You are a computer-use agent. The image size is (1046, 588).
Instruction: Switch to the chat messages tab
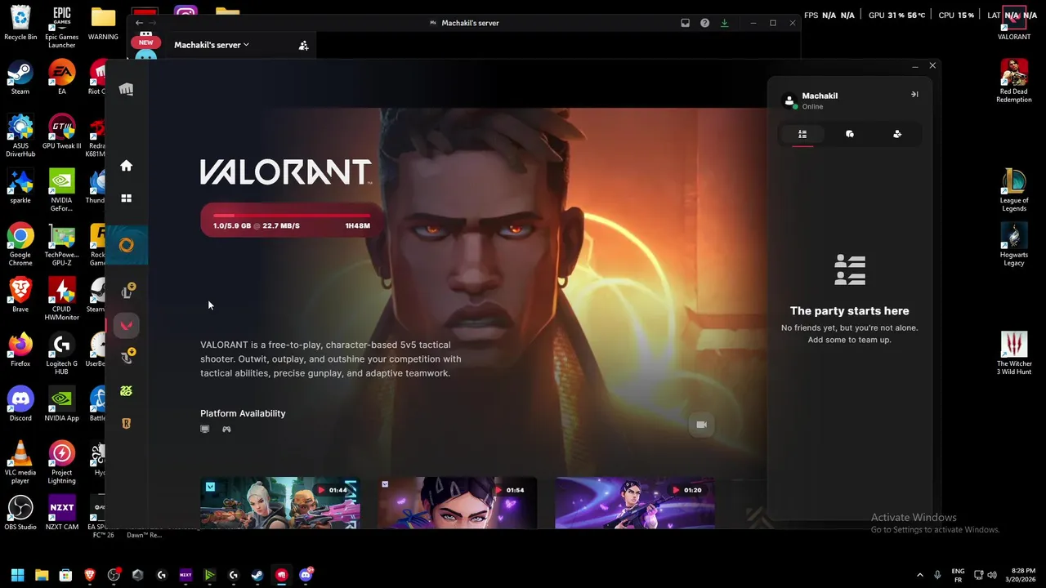click(x=850, y=134)
